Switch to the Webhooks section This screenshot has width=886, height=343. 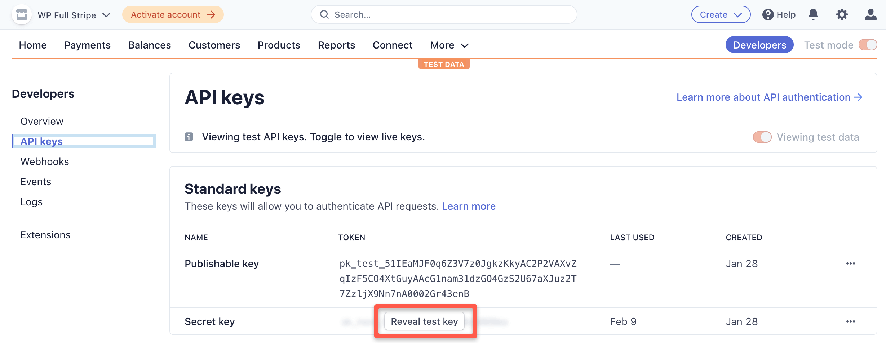point(45,161)
